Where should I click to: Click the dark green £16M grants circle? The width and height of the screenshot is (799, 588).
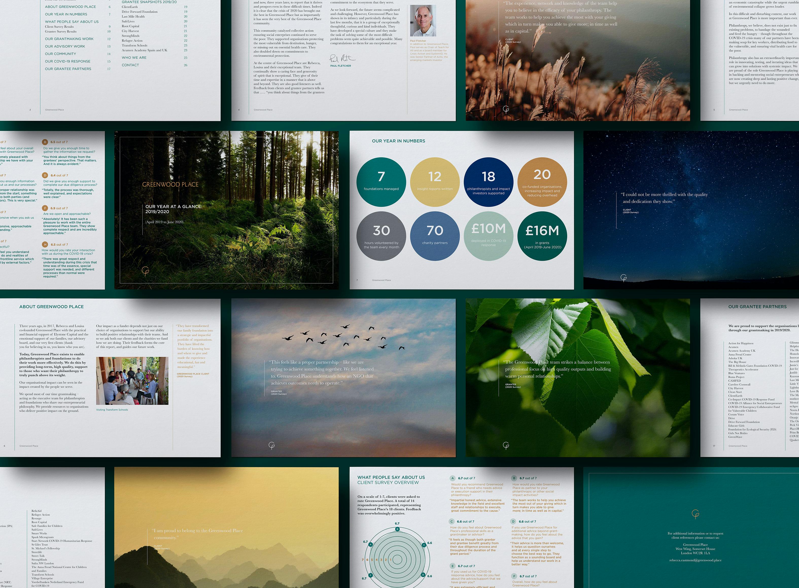tap(542, 236)
